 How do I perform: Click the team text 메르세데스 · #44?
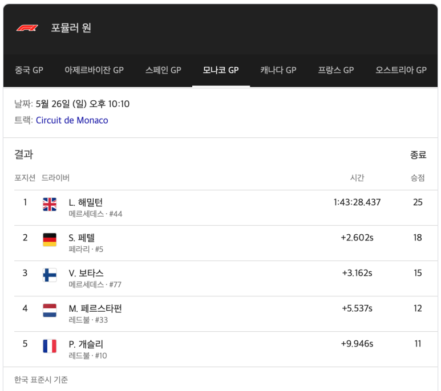coord(96,214)
